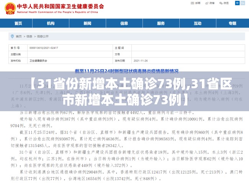Click the English subtitle National Health Commission
The image size is (249, 183).
(x=57, y=12)
